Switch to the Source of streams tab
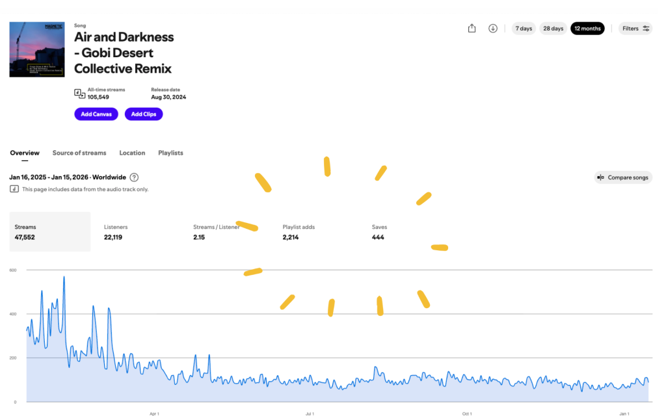This screenshot has height=416, width=666. click(x=79, y=153)
